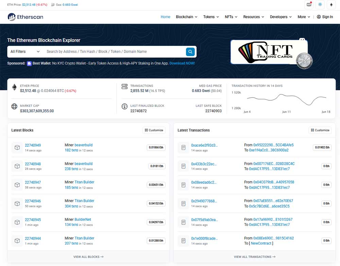Expand the Blockchain menu
The image size is (340, 266).
[x=187, y=17]
